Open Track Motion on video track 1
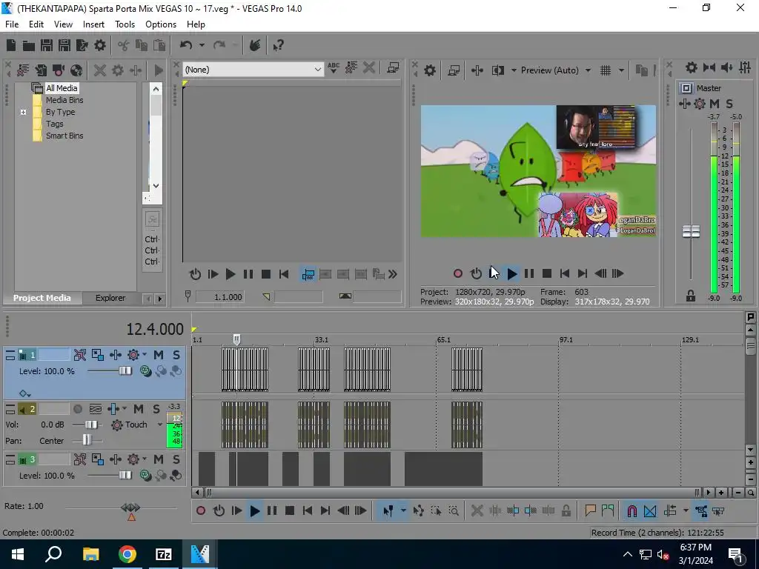 [98, 355]
